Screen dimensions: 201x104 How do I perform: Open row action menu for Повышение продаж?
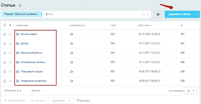click(x=10, y=72)
